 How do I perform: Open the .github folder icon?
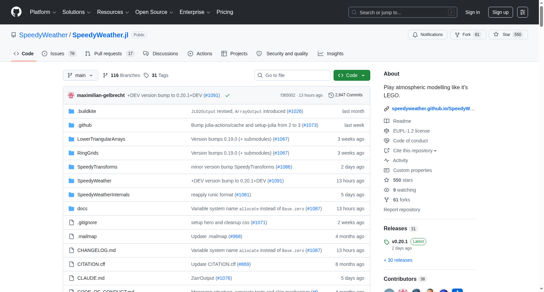[71, 125]
